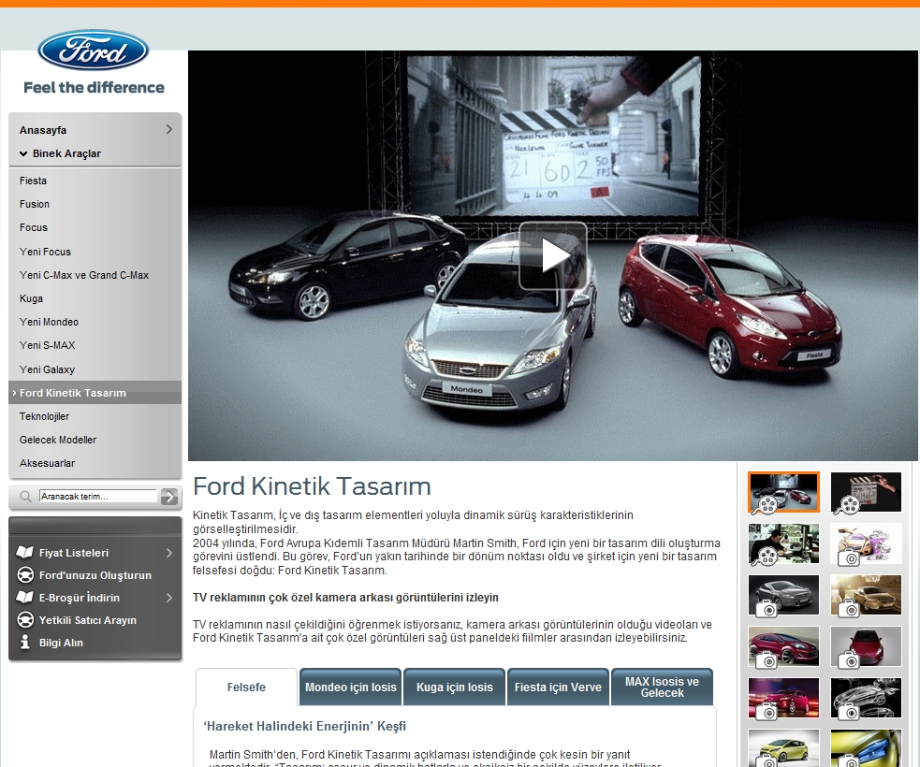This screenshot has width=920, height=767.
Task: Open the Fiesta için Verve tab
Action: 558,687
